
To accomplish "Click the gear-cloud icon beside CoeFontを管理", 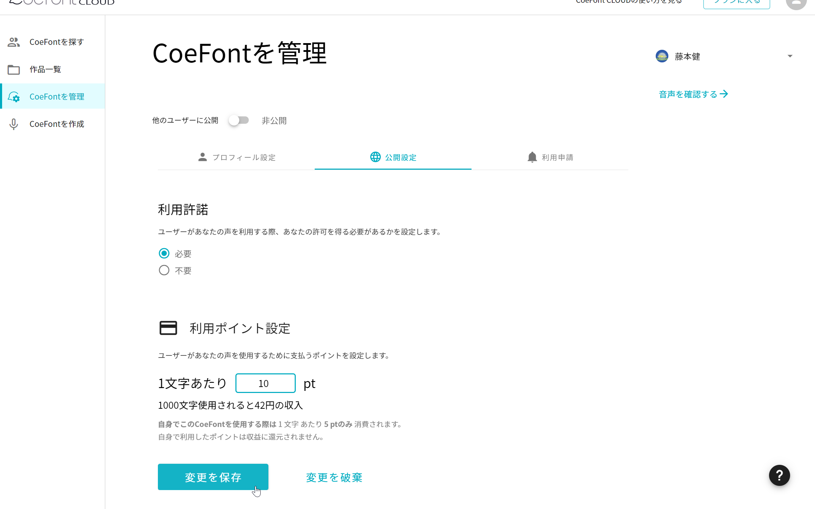I will click(x=14, y=97).
